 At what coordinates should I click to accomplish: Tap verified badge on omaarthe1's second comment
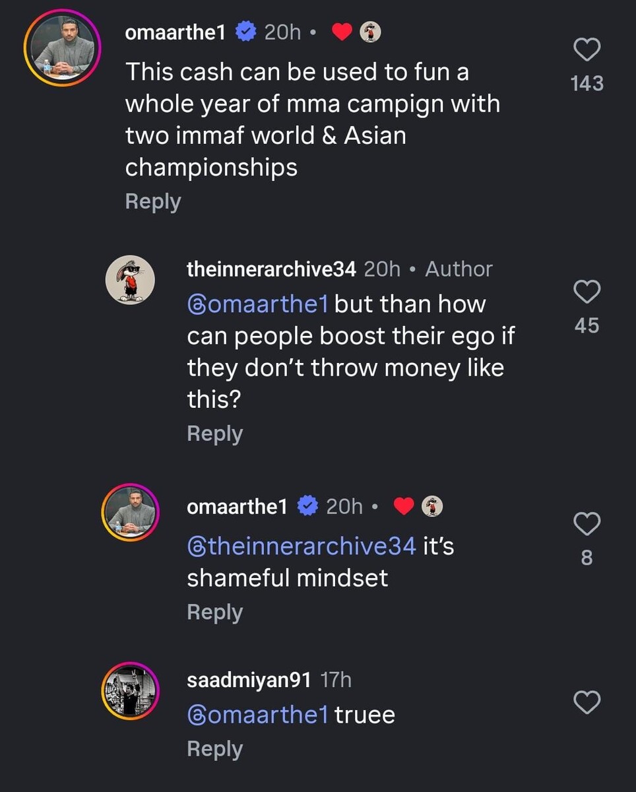coord(307,506)
